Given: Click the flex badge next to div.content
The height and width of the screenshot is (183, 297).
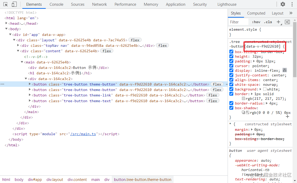Looking at the screenshot, I should (107, 51).
